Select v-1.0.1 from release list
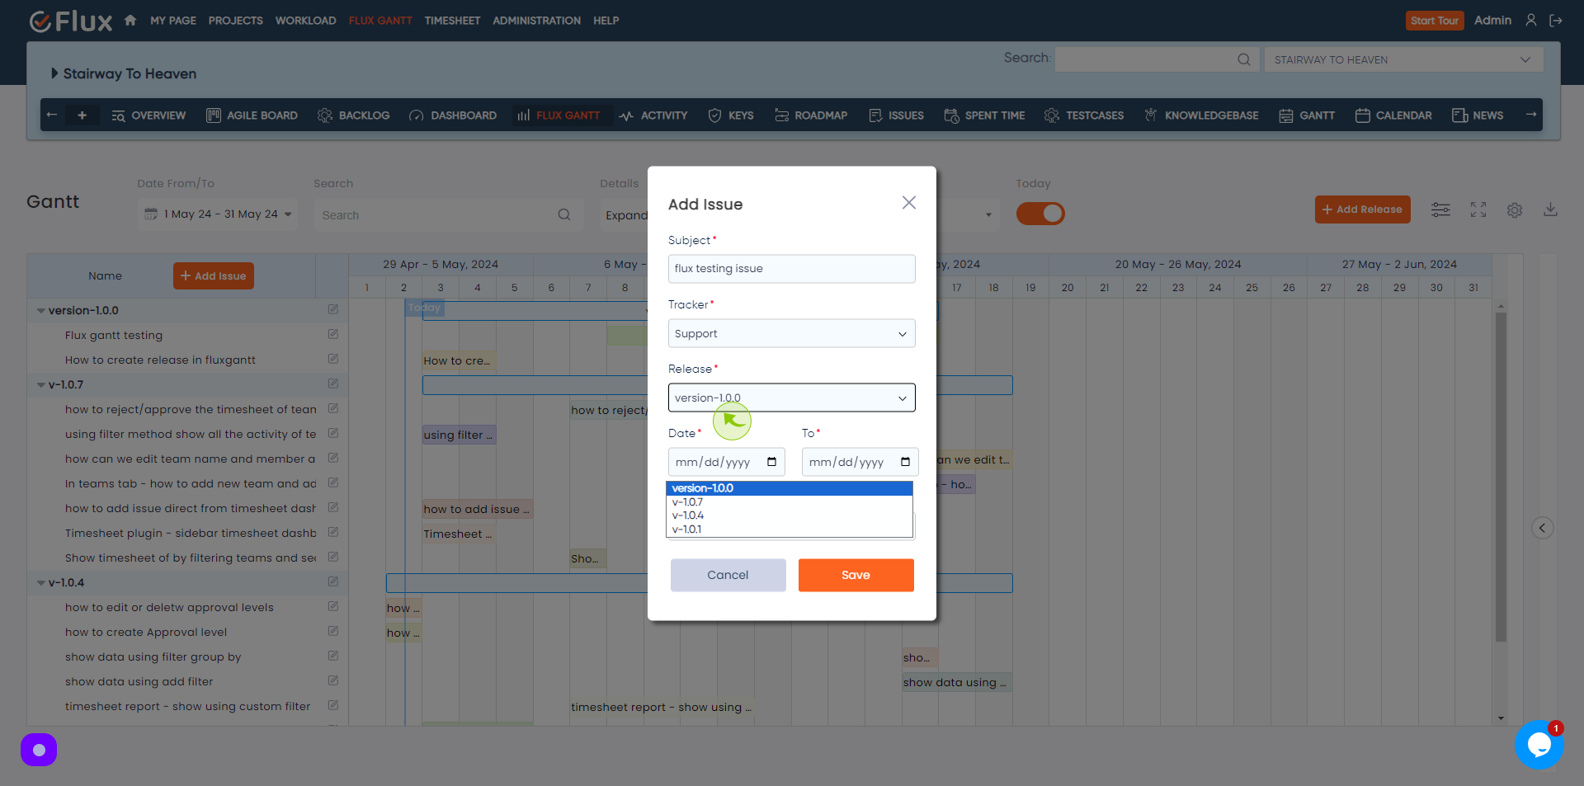Screen dimensions: 1584x786 click(x=790, y=529)
